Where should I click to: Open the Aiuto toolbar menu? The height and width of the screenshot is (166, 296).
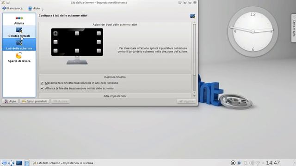34,8
